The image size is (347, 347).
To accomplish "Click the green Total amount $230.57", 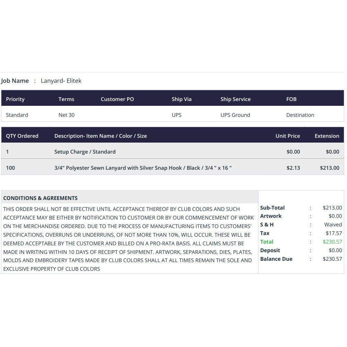I will pyautogui.click(x=332, y=242).
